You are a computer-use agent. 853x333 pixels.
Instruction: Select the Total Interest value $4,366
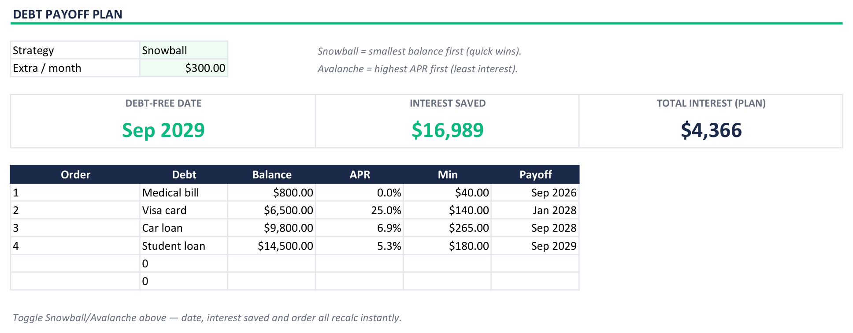711,130
